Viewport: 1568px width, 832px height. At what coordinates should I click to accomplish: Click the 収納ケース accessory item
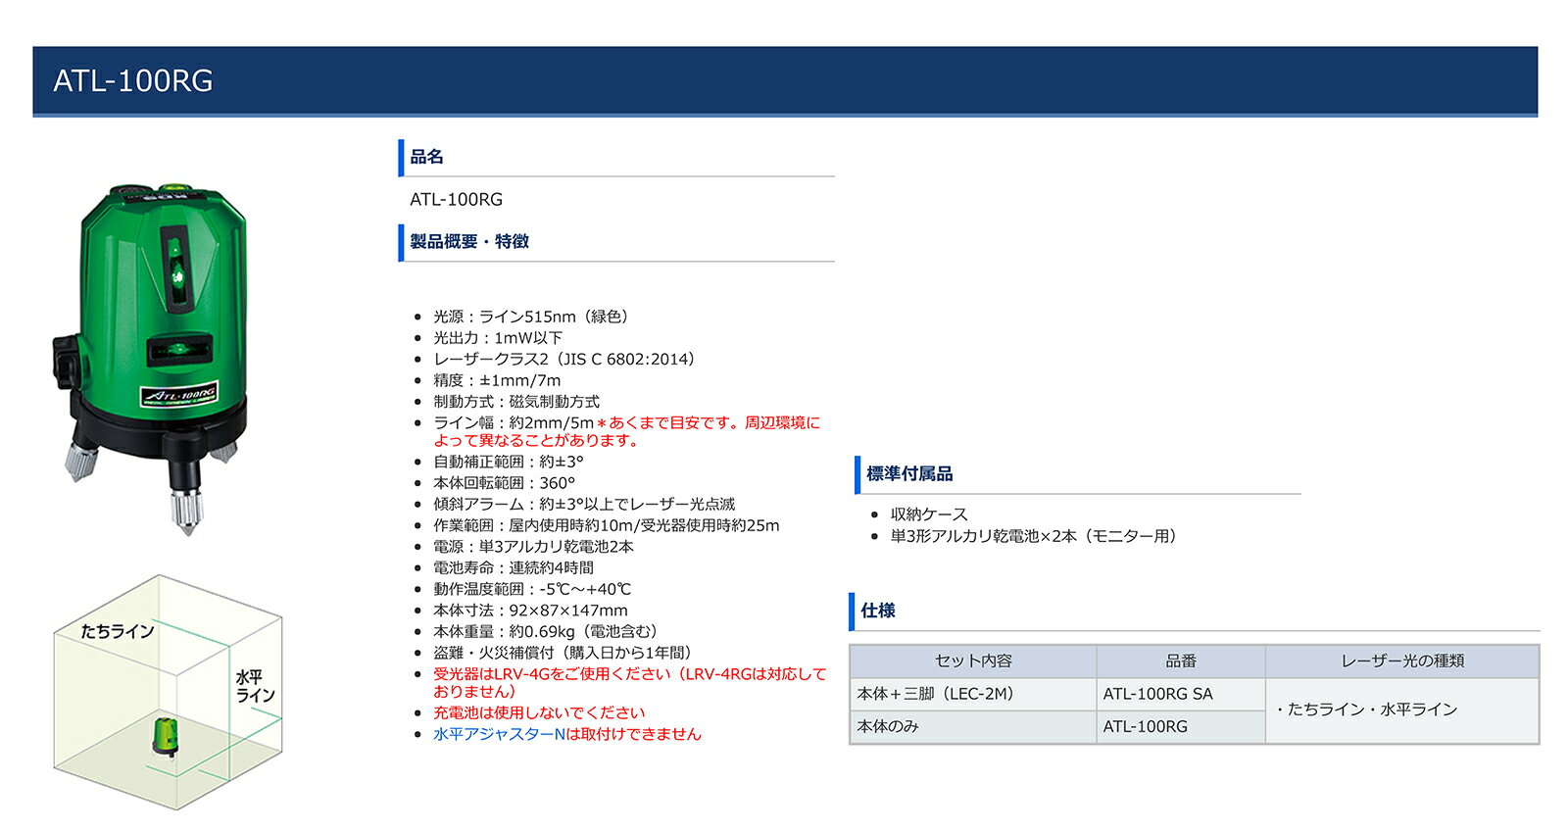click(x=929, y=514)
